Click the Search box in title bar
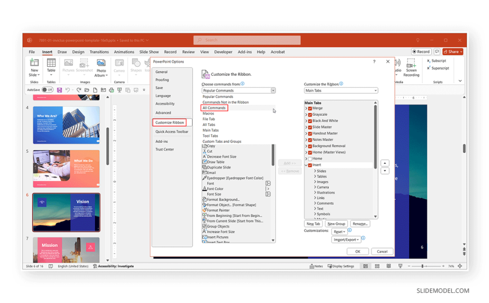Screen dimensions: 489x303 coord(247,40)
